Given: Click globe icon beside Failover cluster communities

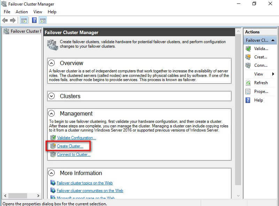Looking at the screenshot, I should pyautogui.click(x=53, y=190).
